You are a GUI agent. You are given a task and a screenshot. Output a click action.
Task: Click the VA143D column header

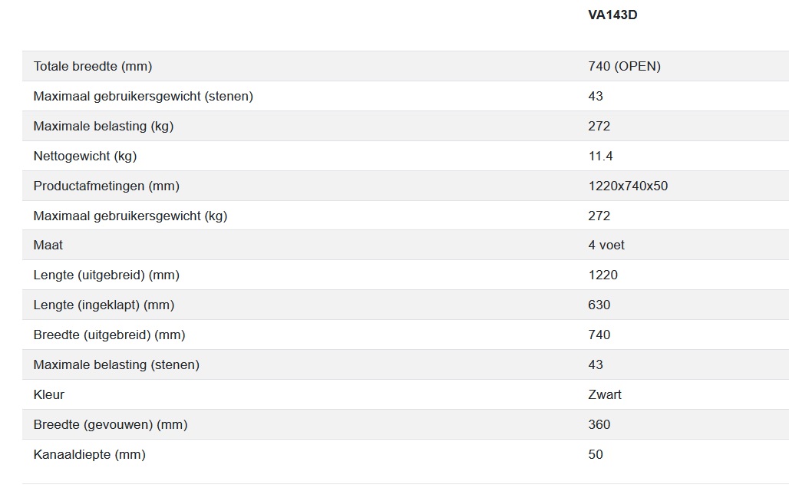612,15
